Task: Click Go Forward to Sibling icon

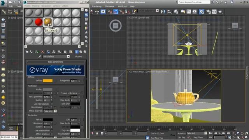Action: pos(85,52)
